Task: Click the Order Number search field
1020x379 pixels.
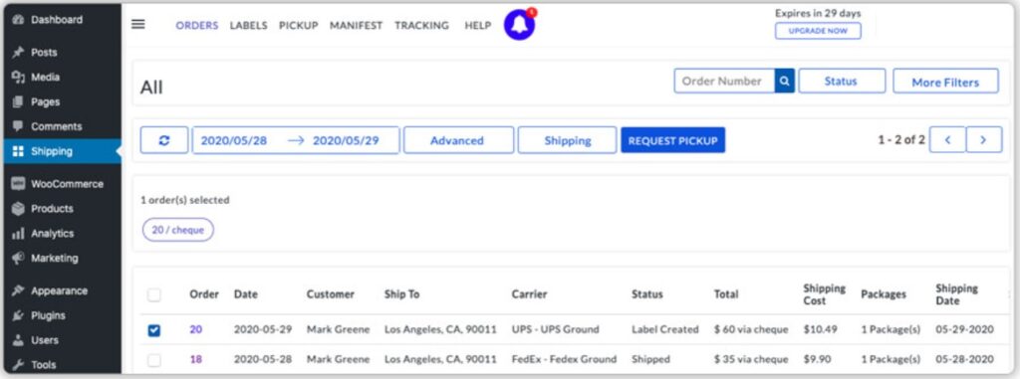Action: 724,82
